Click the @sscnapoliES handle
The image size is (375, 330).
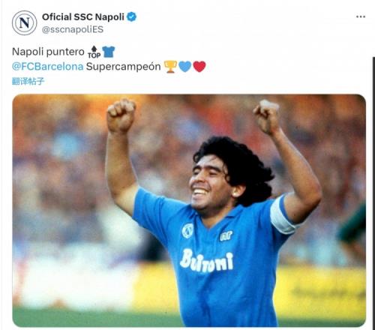(73, 29)
